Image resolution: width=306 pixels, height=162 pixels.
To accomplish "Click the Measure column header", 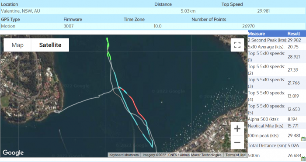I will tap(256, 34).
